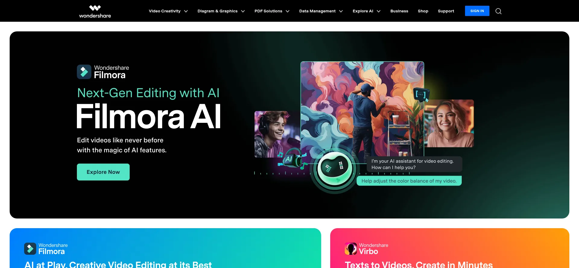Go to the Shop page
This screenshot has width=579, height=268.
423,11
